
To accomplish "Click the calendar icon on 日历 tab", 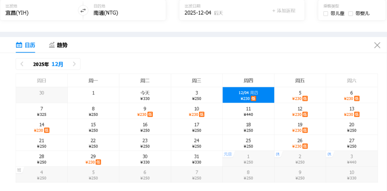I will pyautogui.click(x=19, y=45).
